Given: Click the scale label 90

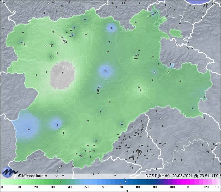Looking at the screenshot, I should (155, 187).
